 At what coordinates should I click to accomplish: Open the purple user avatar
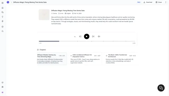click(3, 92)
